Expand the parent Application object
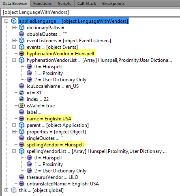180x196 pixels. point(14,125)
